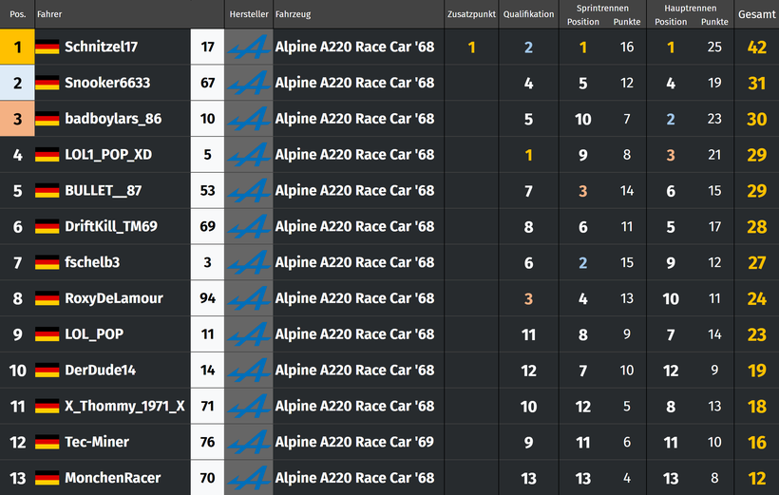Click the Fahrer column header
The height and width of the screenshot is (495, 779).
(49, 14)
